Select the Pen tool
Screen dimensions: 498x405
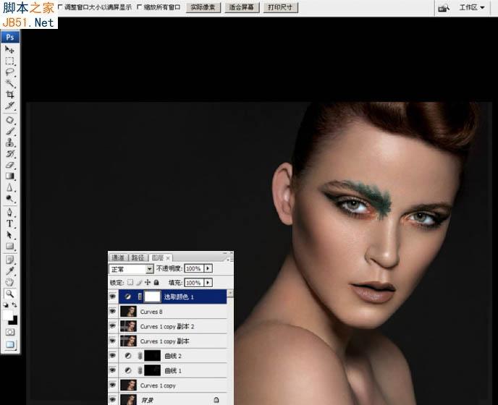click(10, 213)
